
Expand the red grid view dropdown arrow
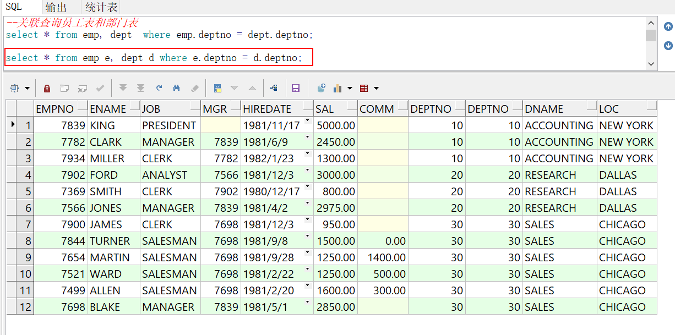coord(377,88)
